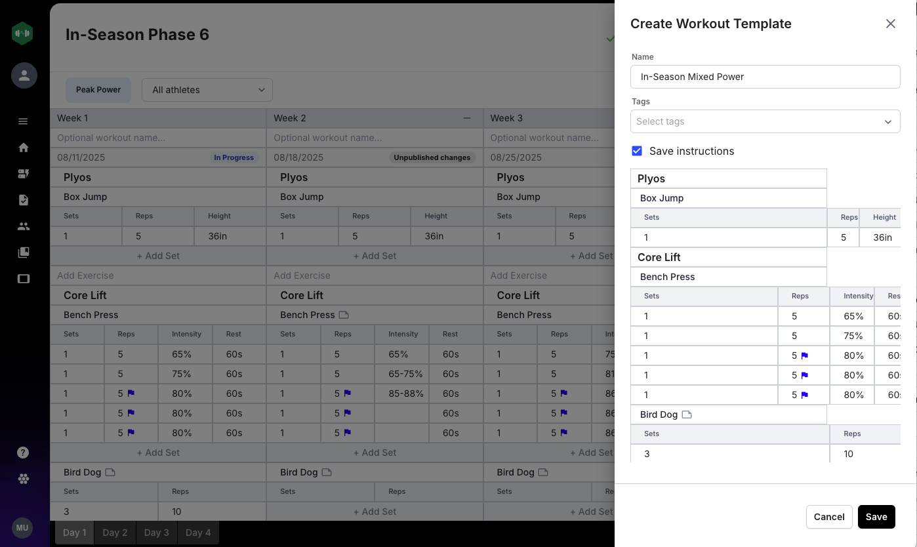
Task: Open the checklist document icon in sidebar
Action: click(24, 200)
